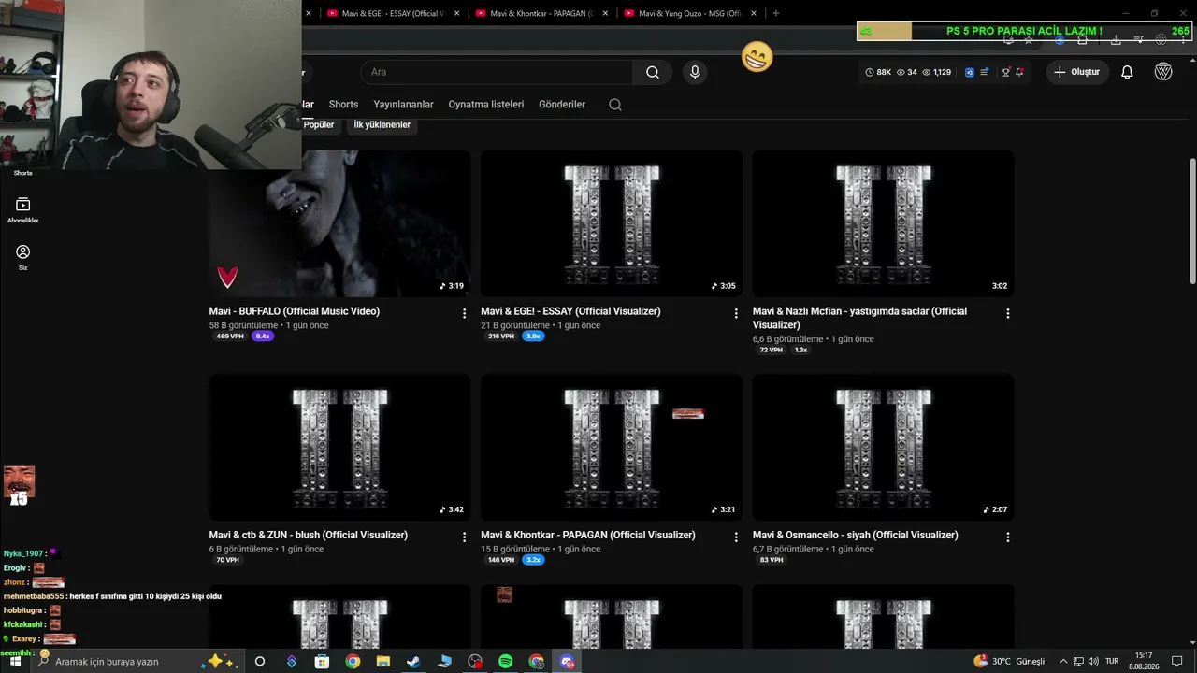Click the YouTube search input field
The height and width of the screenshot is (673, 1197).
click(x=496, y=72)
